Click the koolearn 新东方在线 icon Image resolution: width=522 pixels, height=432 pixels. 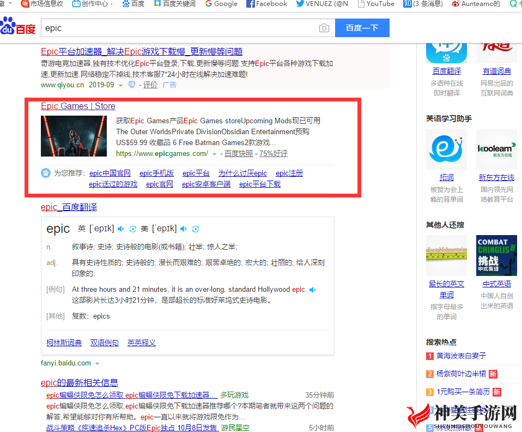click(497, 149)
